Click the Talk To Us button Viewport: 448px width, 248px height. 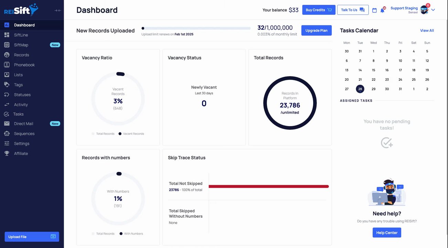(353, 10)
